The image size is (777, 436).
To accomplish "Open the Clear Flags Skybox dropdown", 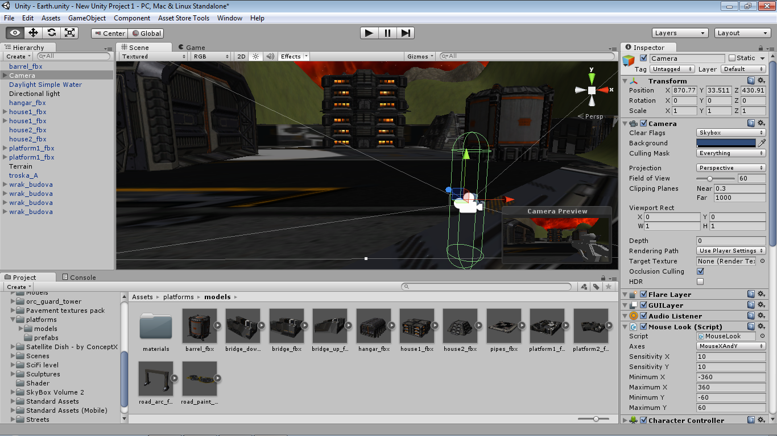I will pyautogui.click(x=731, y=133).
